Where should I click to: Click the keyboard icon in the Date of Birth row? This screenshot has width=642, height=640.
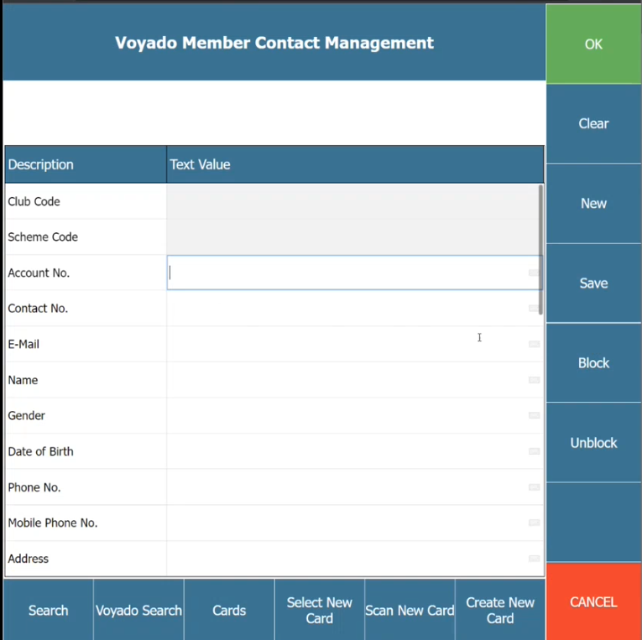coord(534,451)
